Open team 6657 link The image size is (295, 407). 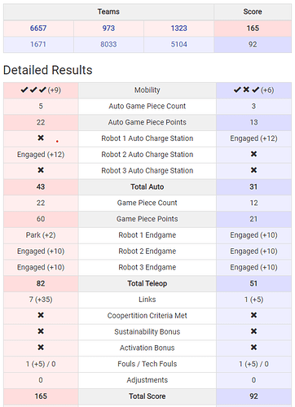point(38,28)
